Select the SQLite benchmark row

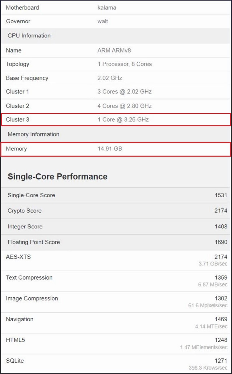tap(115, 364)
